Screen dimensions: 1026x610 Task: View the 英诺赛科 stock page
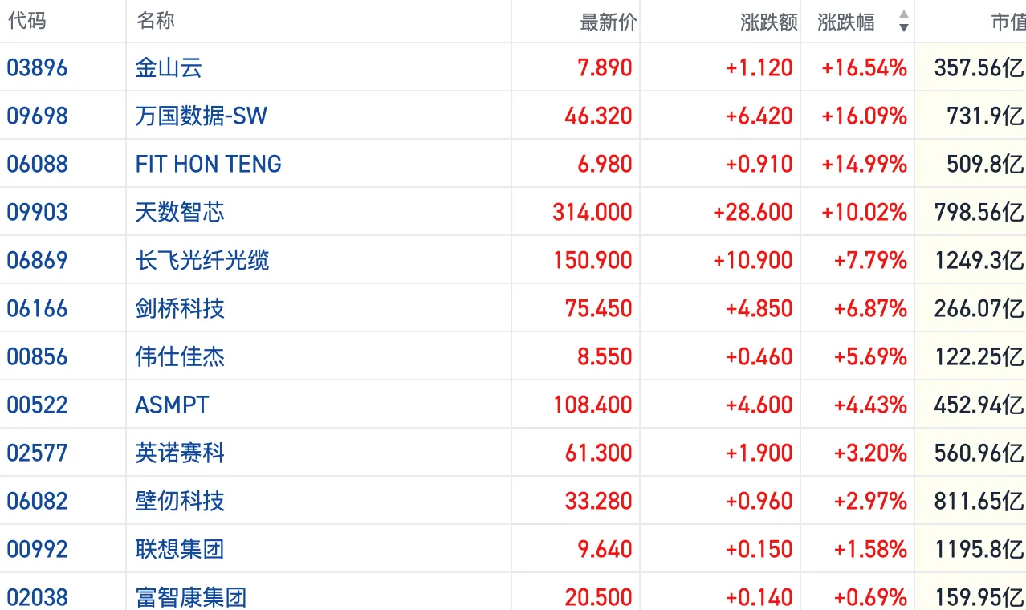point(180,453)
